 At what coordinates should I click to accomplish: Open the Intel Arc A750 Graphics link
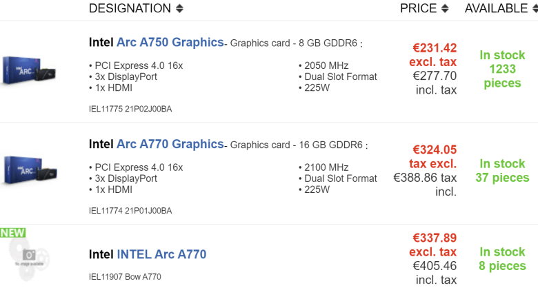pos(157,43)
